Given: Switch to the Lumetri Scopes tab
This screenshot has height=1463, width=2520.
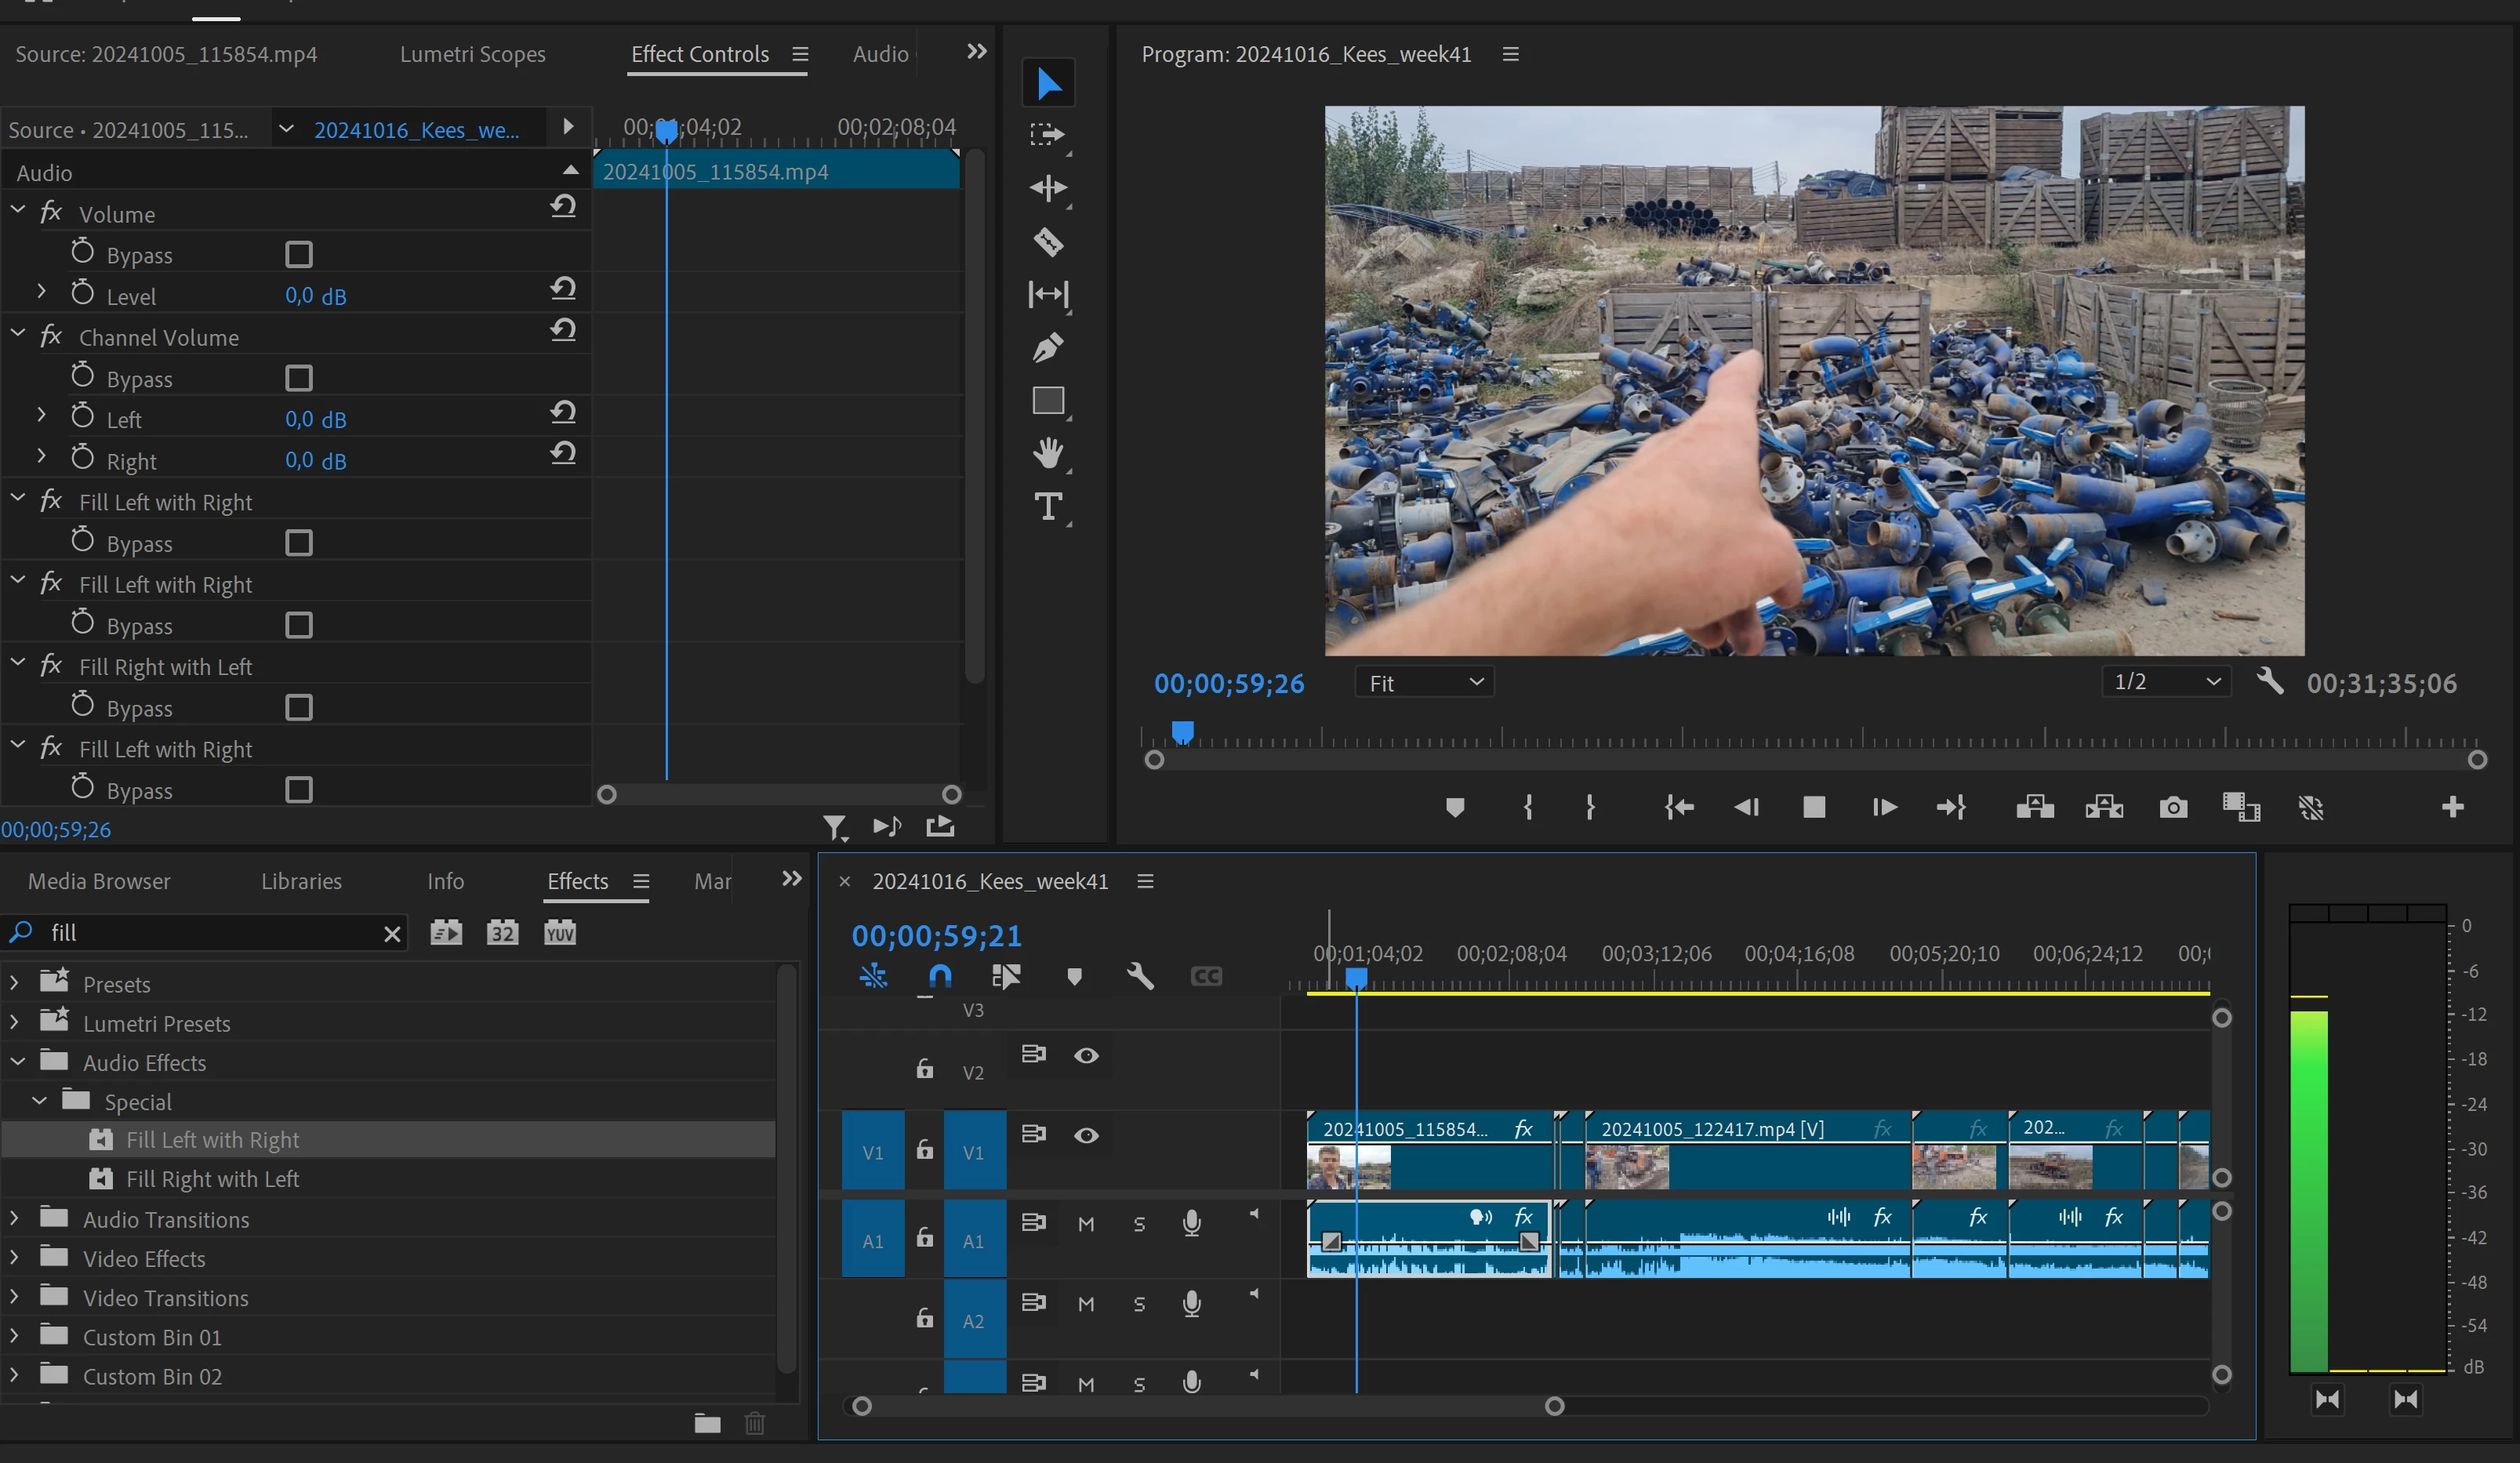Looking at the screenshot, I should point(472,54).
